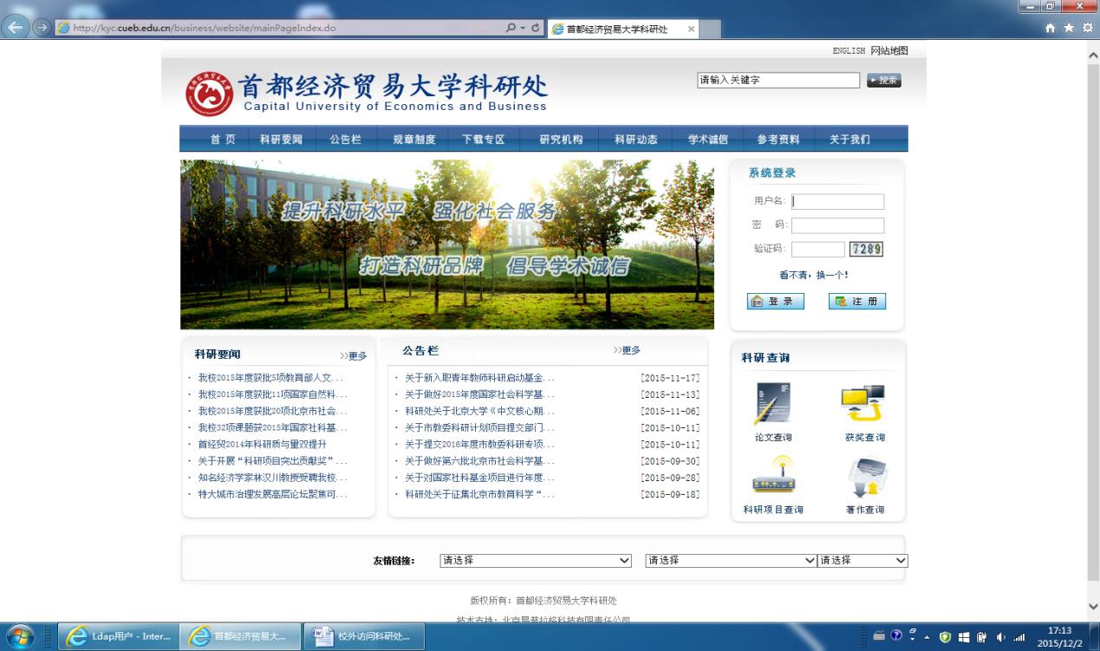The width and height of the screenshot is (1100, 651).
Task: Open the 关于我们 navigation item
Action: coord(849,140)
